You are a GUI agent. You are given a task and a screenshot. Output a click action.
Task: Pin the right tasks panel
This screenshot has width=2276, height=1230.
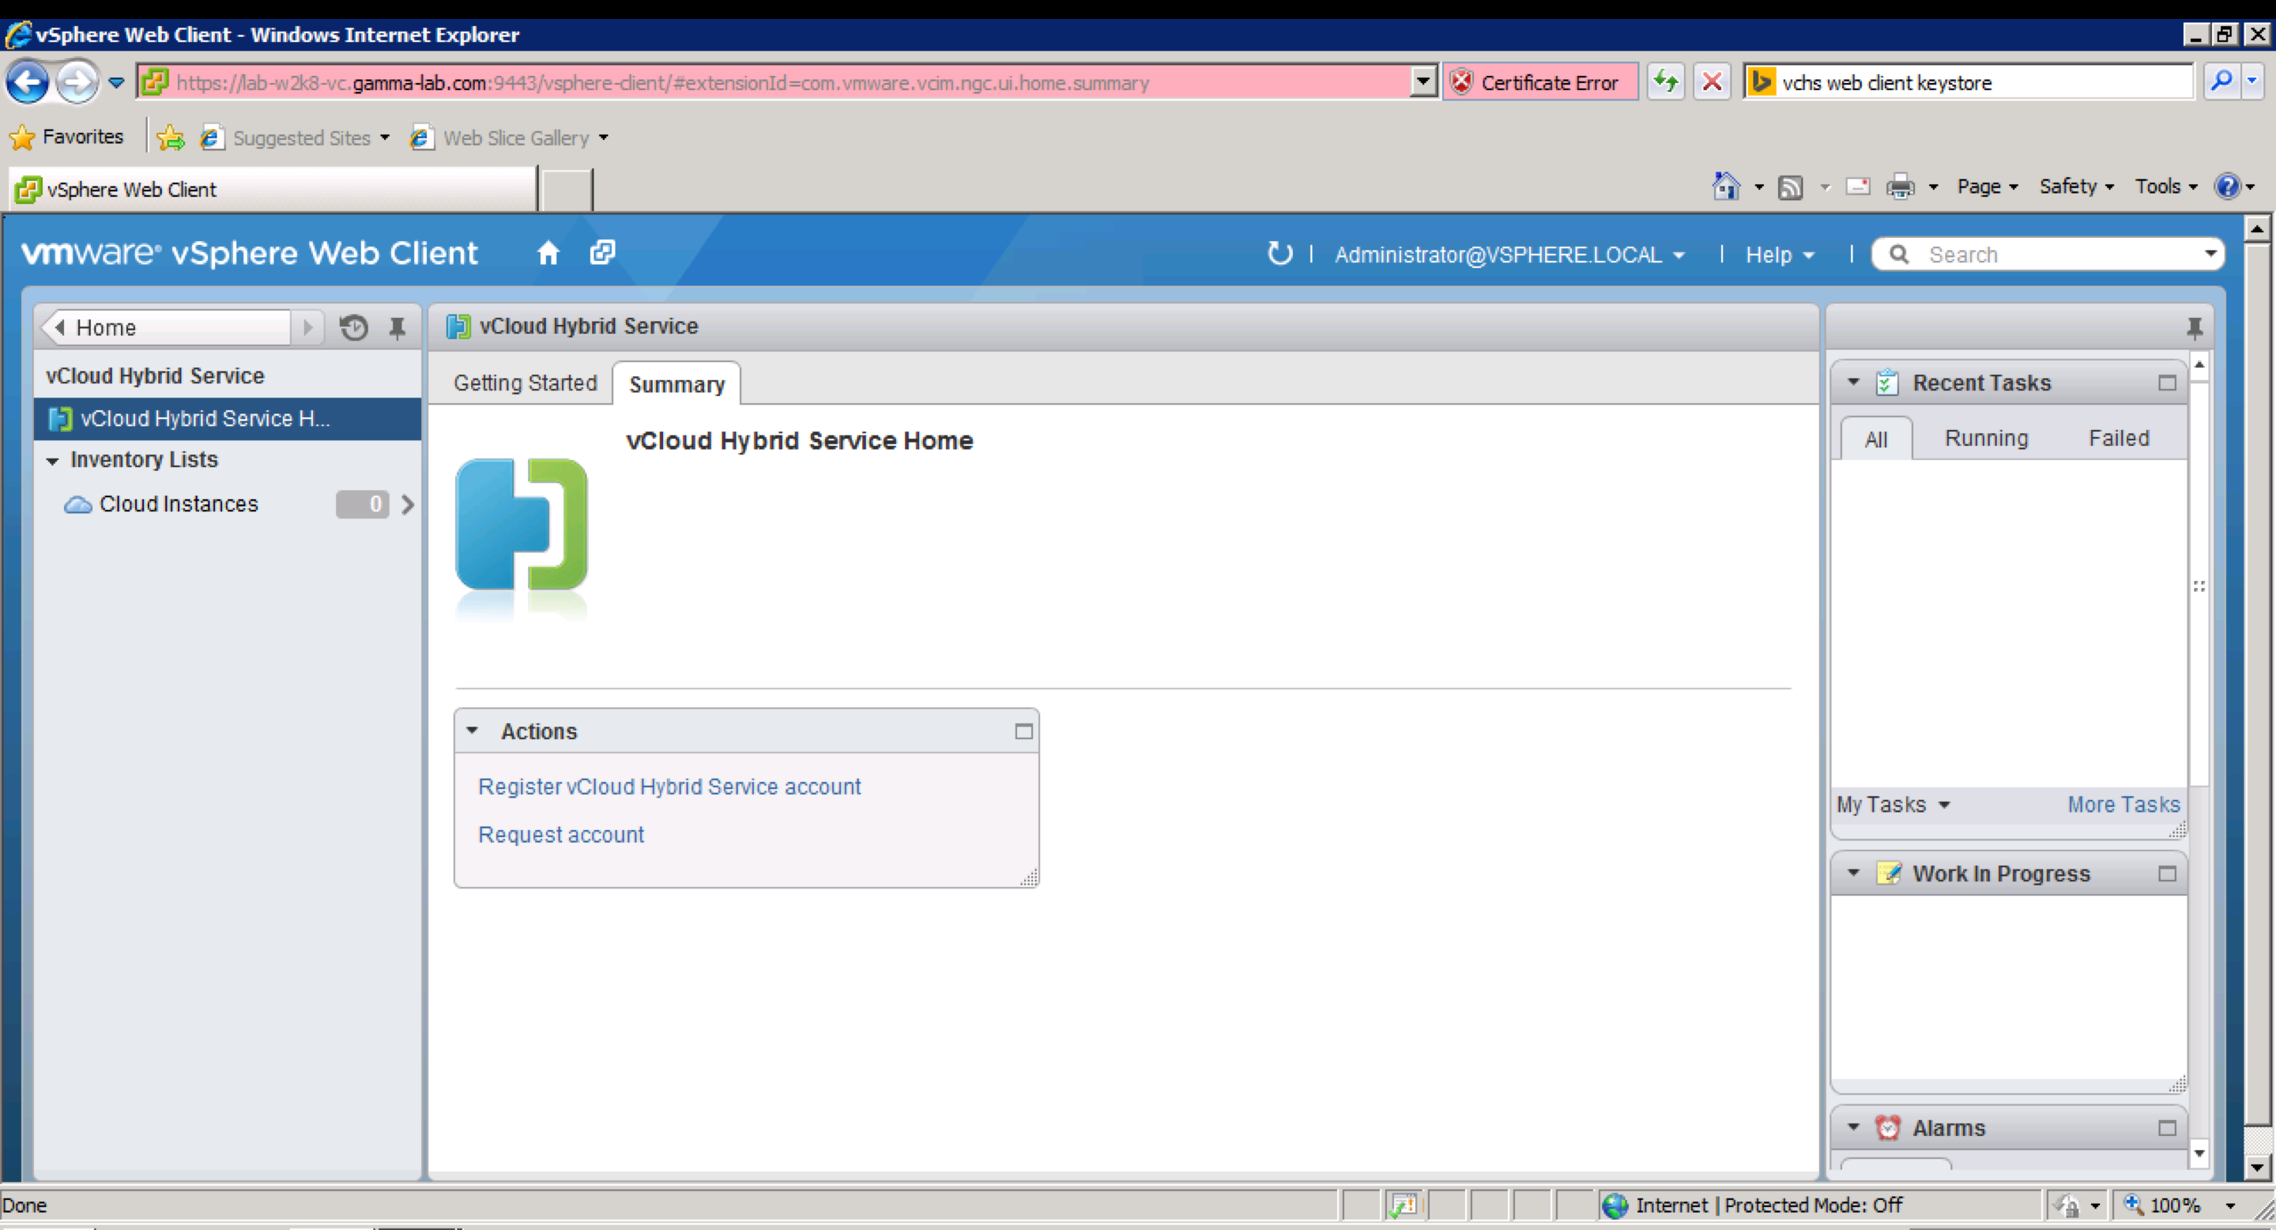pos(2194,328)
